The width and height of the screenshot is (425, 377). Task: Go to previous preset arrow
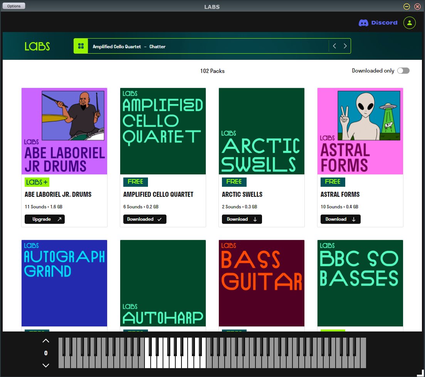click(334, 46)
